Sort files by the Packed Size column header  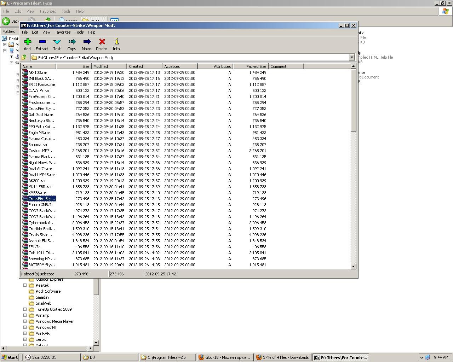coord(251,66)
